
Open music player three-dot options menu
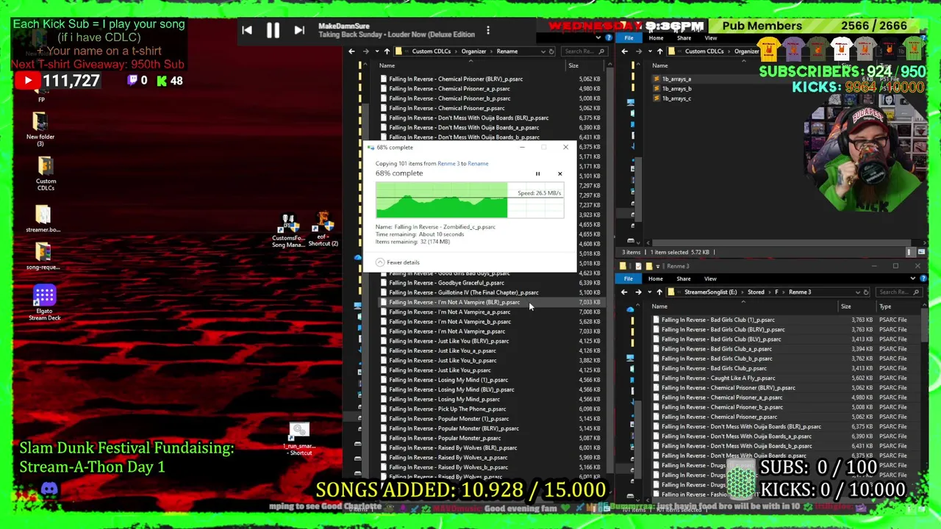pos(488,32)
